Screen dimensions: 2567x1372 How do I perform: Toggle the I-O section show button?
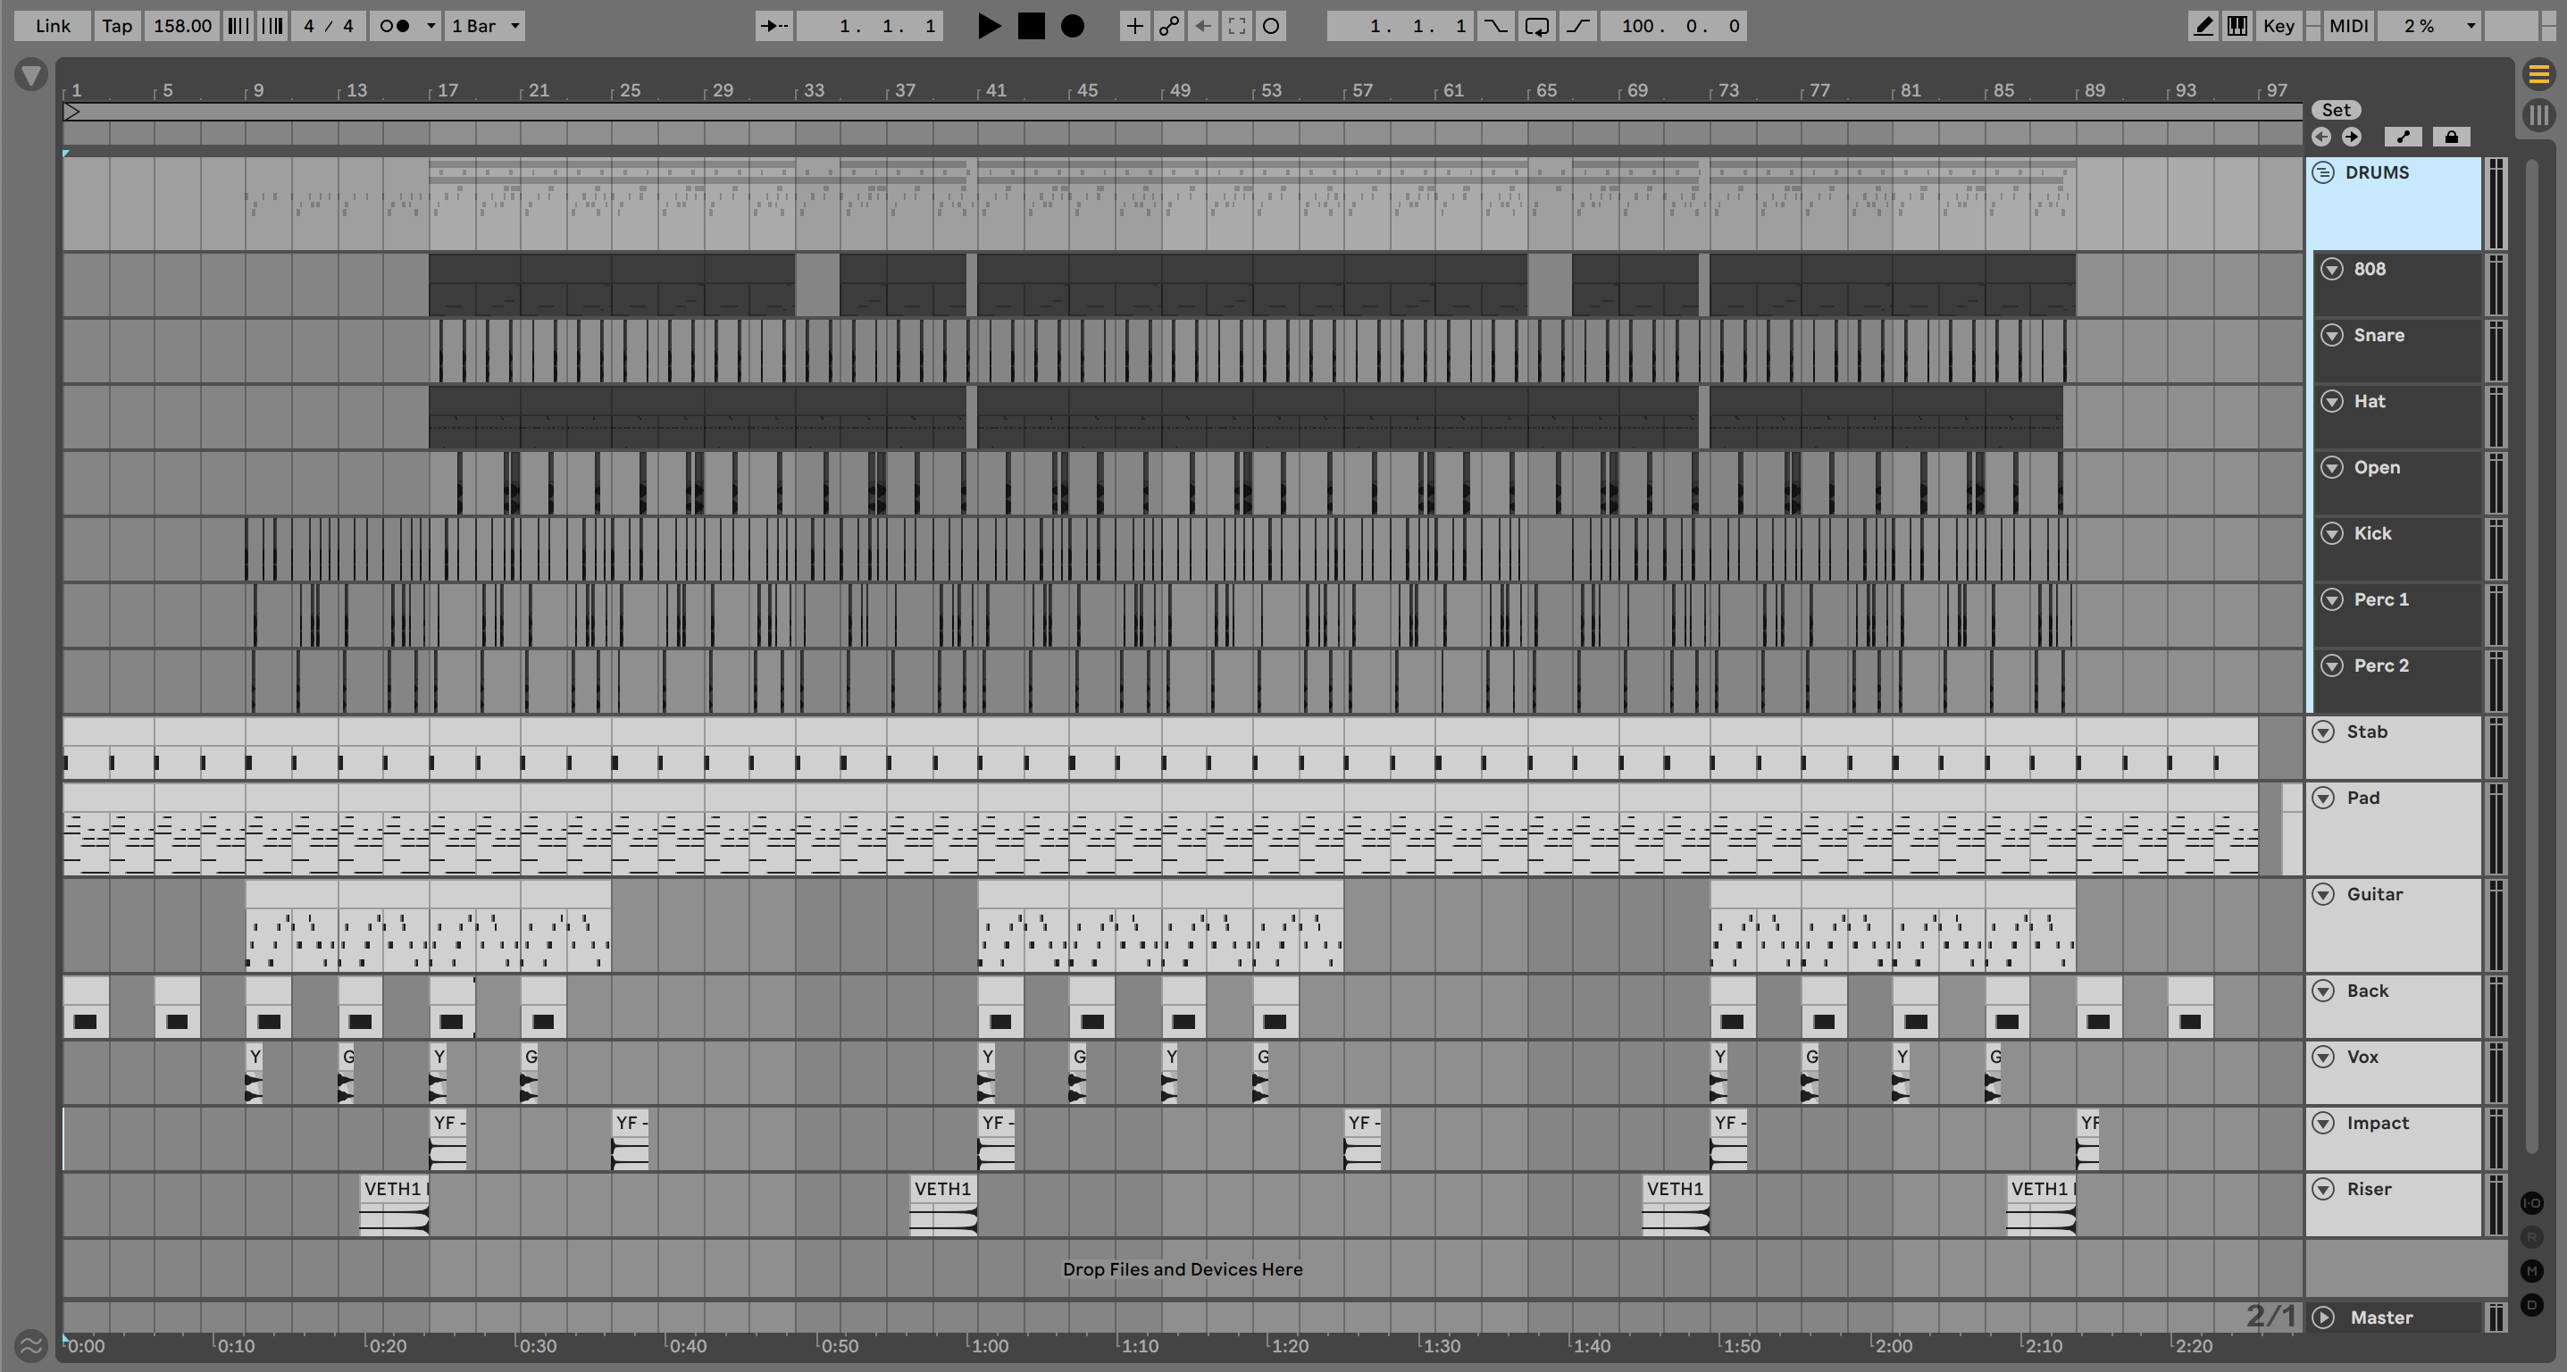(2532, 1202)
